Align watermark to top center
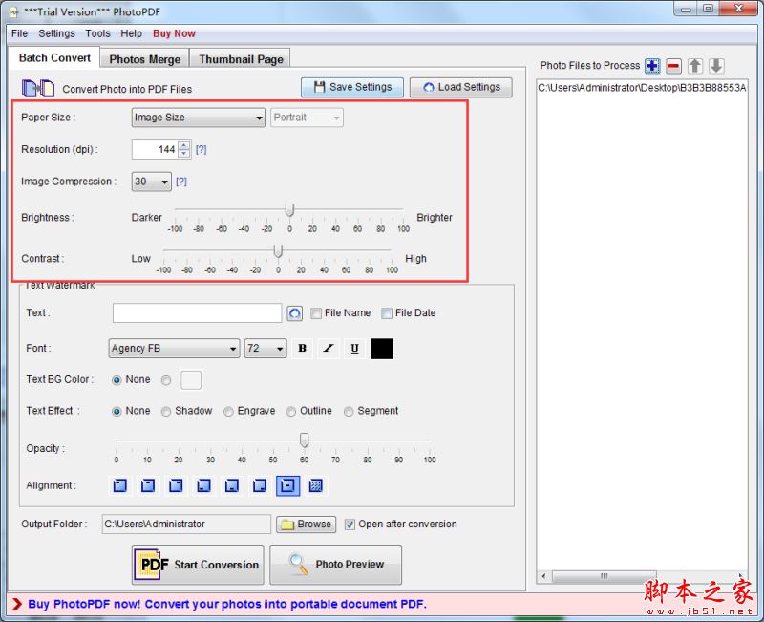Screen dimensions: 764x622 pyautogui.click(x=148, y=485)
